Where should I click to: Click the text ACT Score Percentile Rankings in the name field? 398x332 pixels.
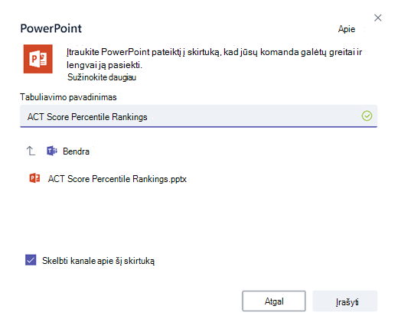[x=87, y=117]
